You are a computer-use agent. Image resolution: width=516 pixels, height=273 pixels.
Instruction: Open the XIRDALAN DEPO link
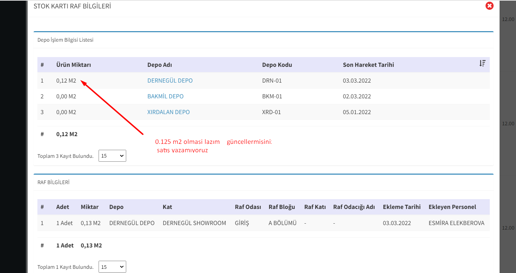pyautogui.click(x=169, y=112)
